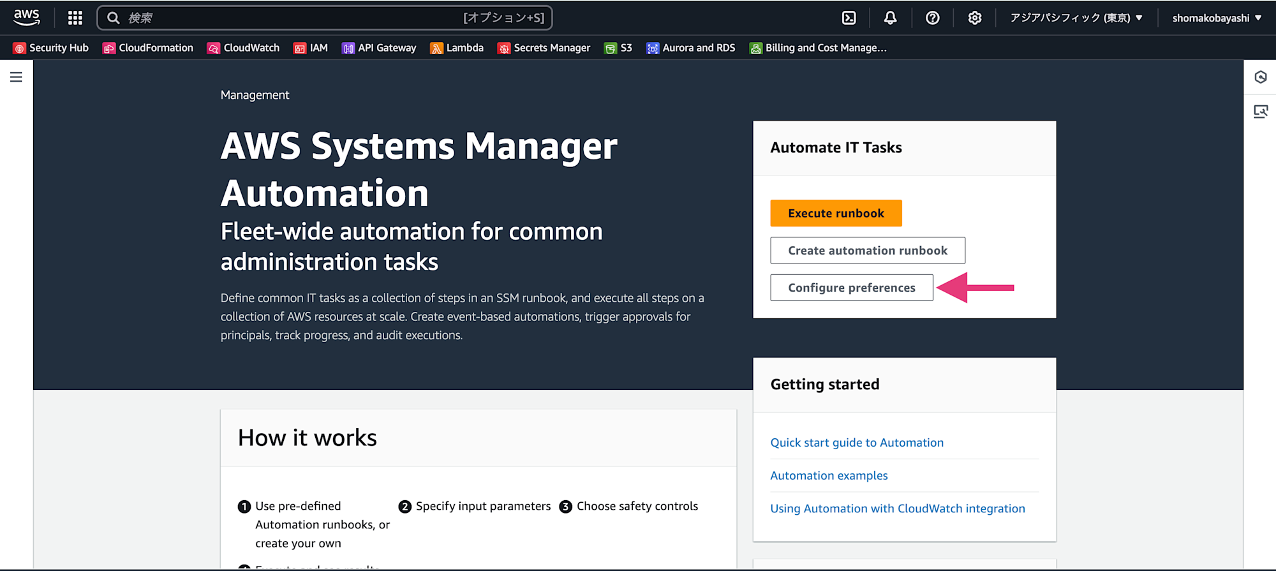Image resolution: width=1276 pixels, height=571 pixels.
Task: Click the Automate IT Tasks heading
Action: pyautogui.click(x=836, y=147)
